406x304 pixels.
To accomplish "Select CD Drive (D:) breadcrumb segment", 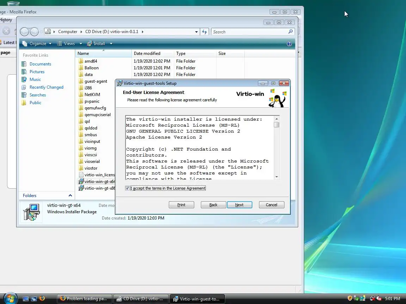I will click(x=112, y=32).
